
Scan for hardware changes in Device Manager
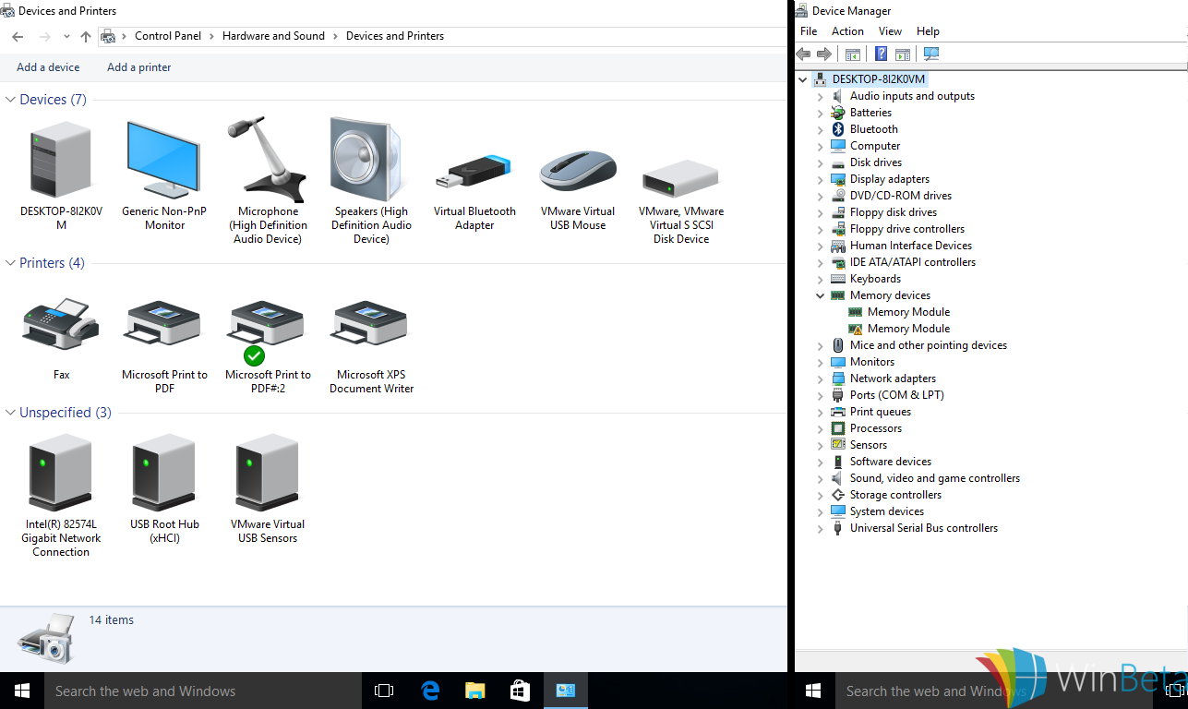click(931, 54)
